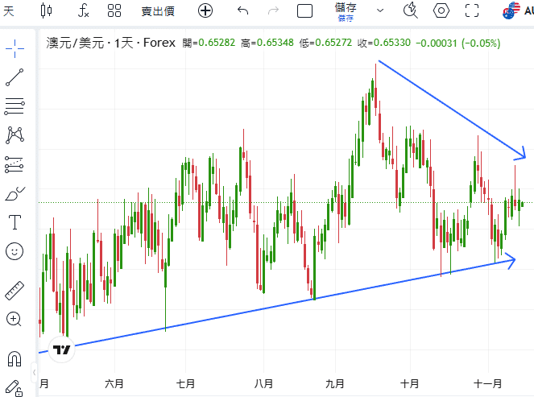Expand the save layout dropdown arrow
The width and height of the screenshot is (534, 397).
(x=380, y=10)
